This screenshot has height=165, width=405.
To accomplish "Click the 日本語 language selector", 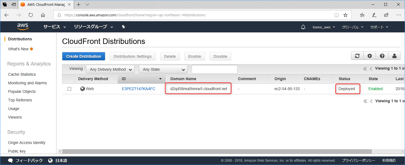I will click(58, 160).
